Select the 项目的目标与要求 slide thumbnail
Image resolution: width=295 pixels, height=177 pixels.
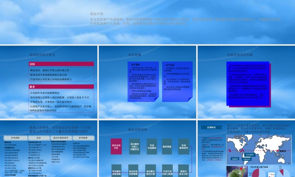click(49, 82)
